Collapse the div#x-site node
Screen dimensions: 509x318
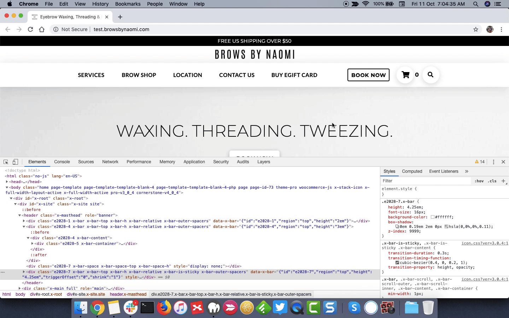pos(16,204)
